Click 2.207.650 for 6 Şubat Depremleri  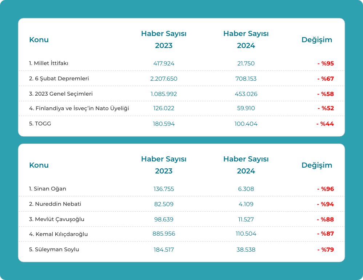pos(164,79)
